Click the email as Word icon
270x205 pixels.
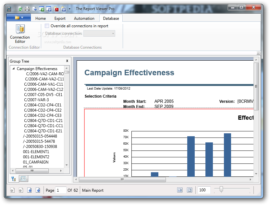(x=63, y=9)
